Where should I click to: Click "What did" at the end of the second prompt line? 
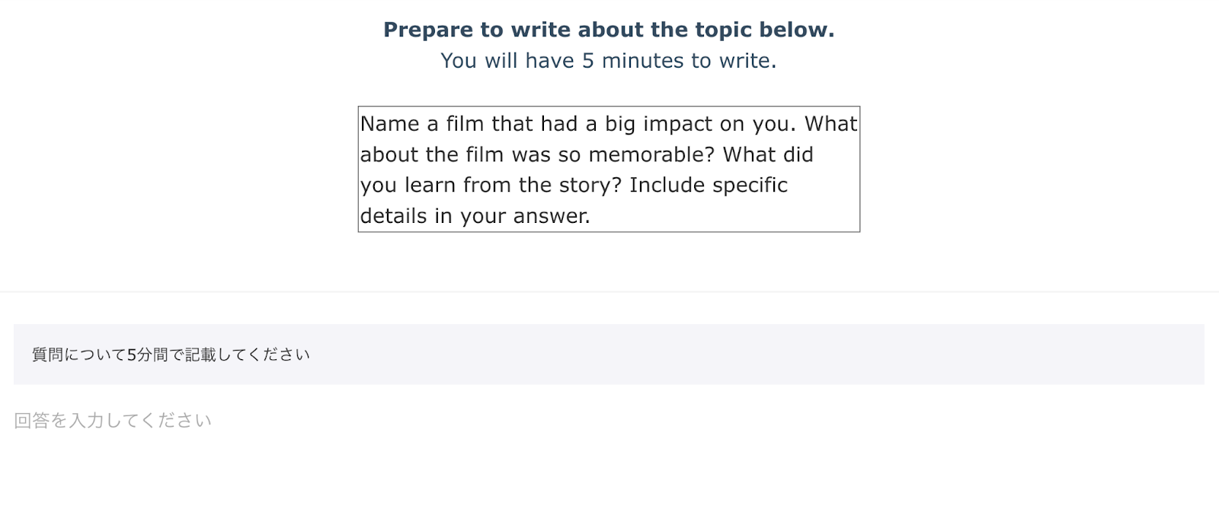768,154
